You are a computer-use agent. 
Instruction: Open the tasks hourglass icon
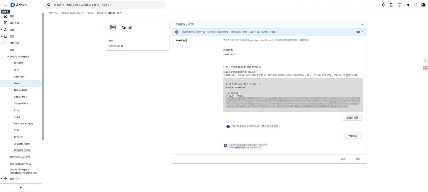(391, 5)
